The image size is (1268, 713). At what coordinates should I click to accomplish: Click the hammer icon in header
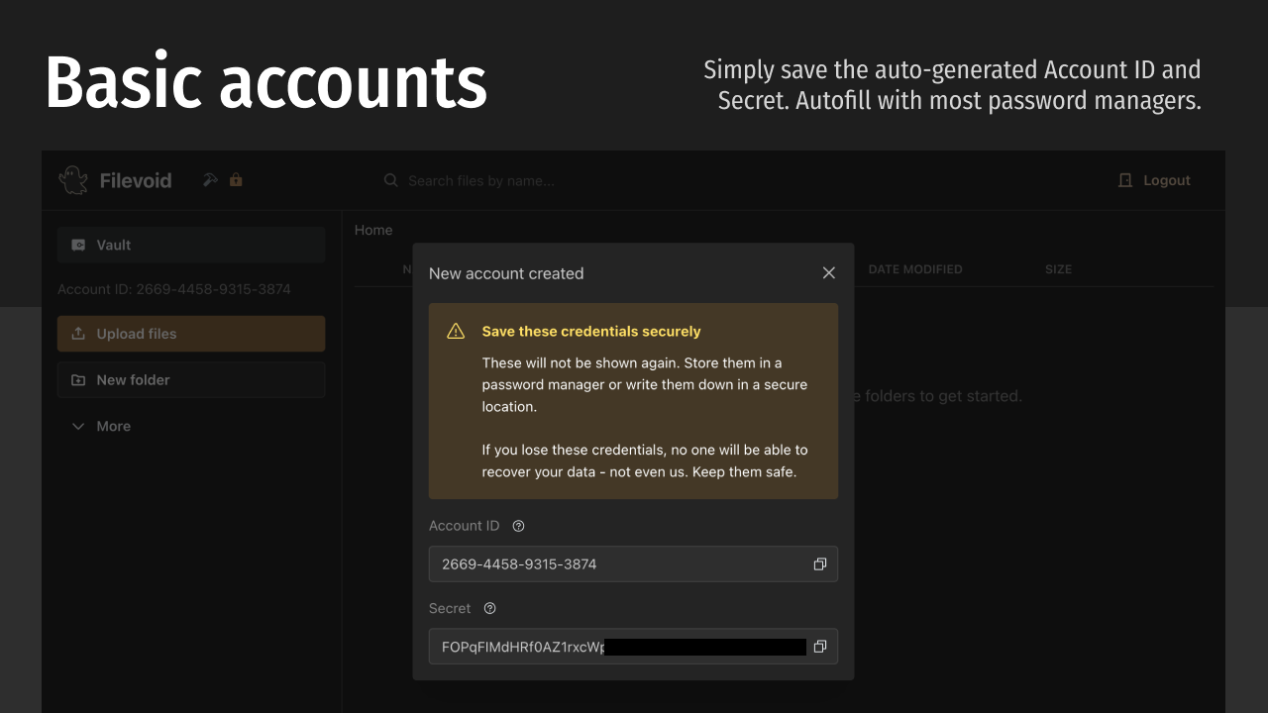tap(210, 180)
